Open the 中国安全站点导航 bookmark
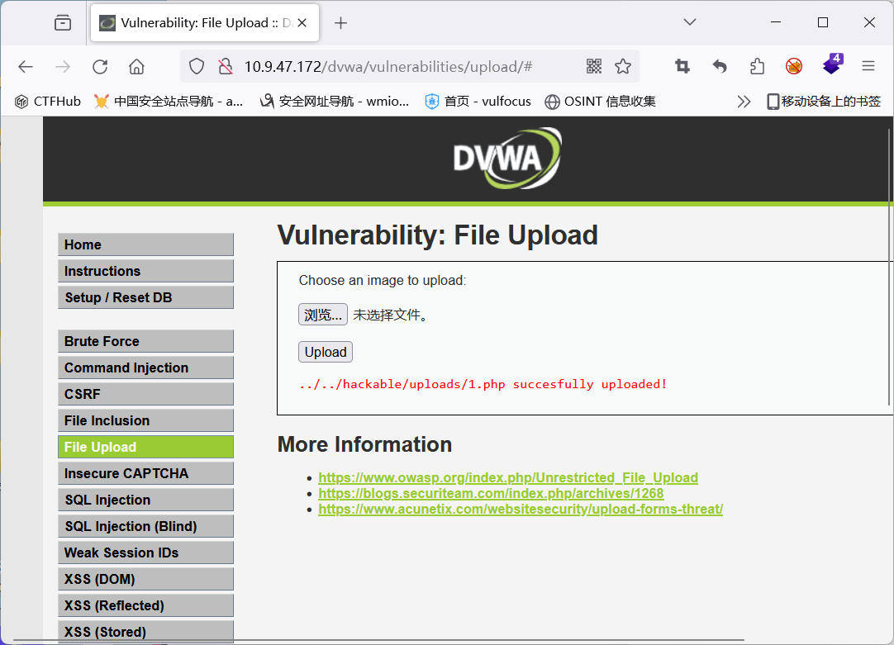Viewport: 894px width, 645px height. [x=169, y=102]
